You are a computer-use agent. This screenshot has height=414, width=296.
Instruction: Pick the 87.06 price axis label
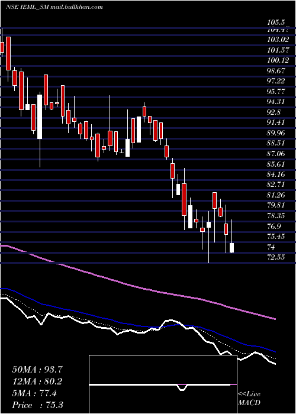point(276,154)
